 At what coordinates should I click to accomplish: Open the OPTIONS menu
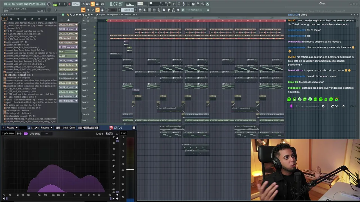[32, 4]
